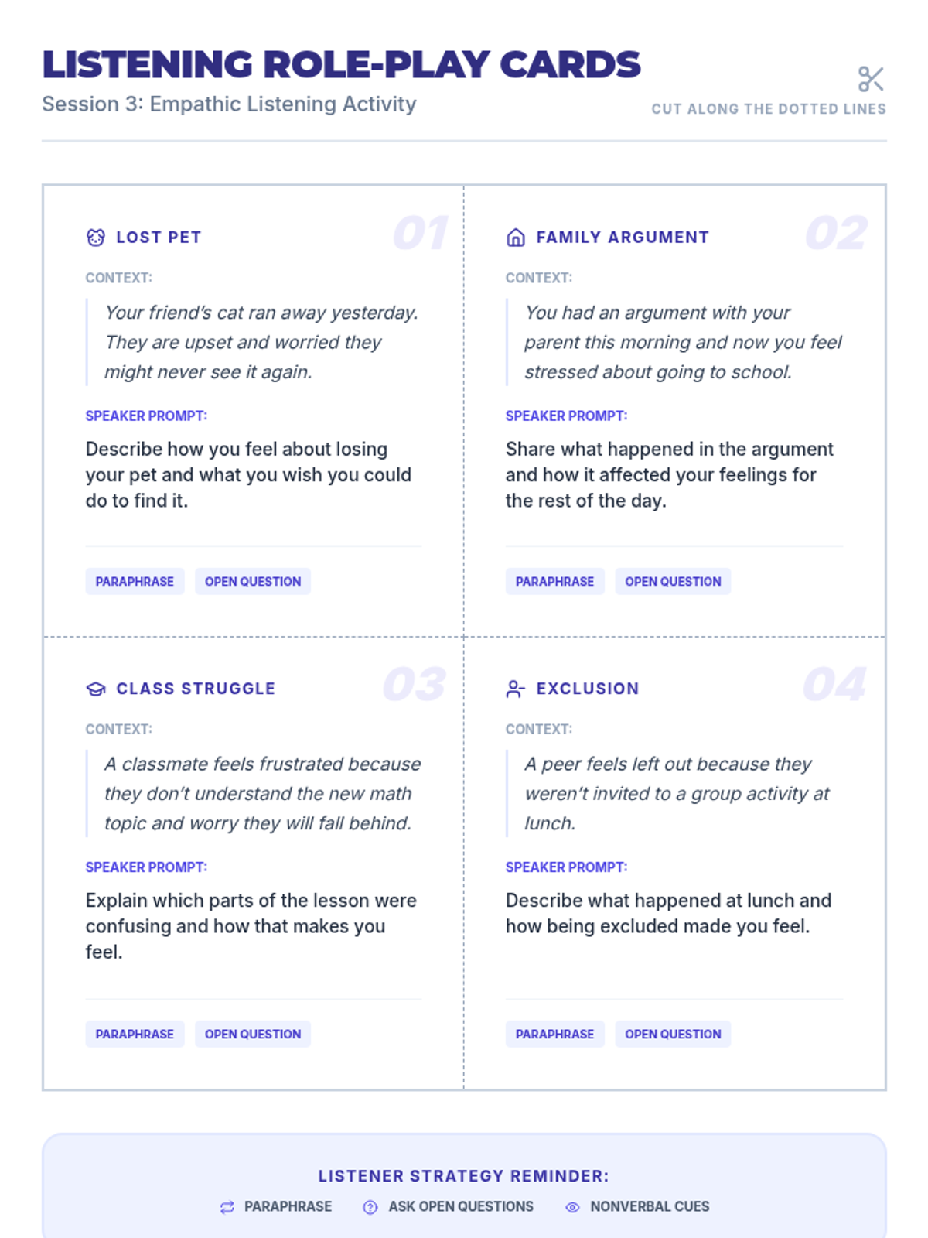Click the Listening Role-Play Cards title
Viewport: 928px width, 1238px height.
coord(341,64)
